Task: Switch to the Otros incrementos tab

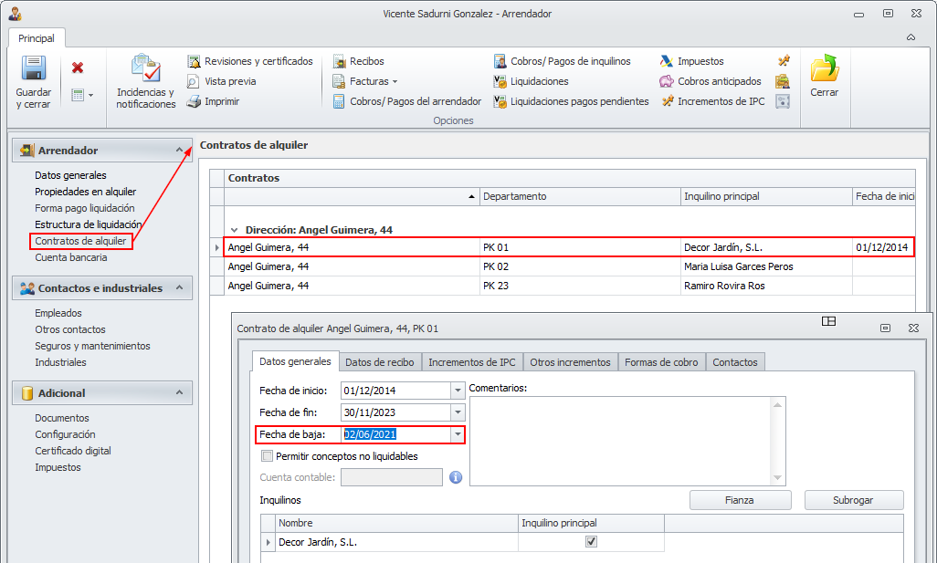Action: click(571, 362)
